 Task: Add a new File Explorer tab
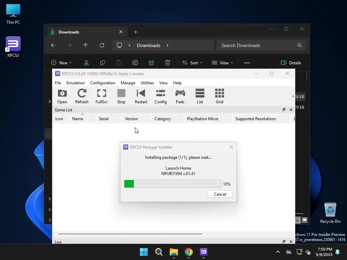[136, 32]
